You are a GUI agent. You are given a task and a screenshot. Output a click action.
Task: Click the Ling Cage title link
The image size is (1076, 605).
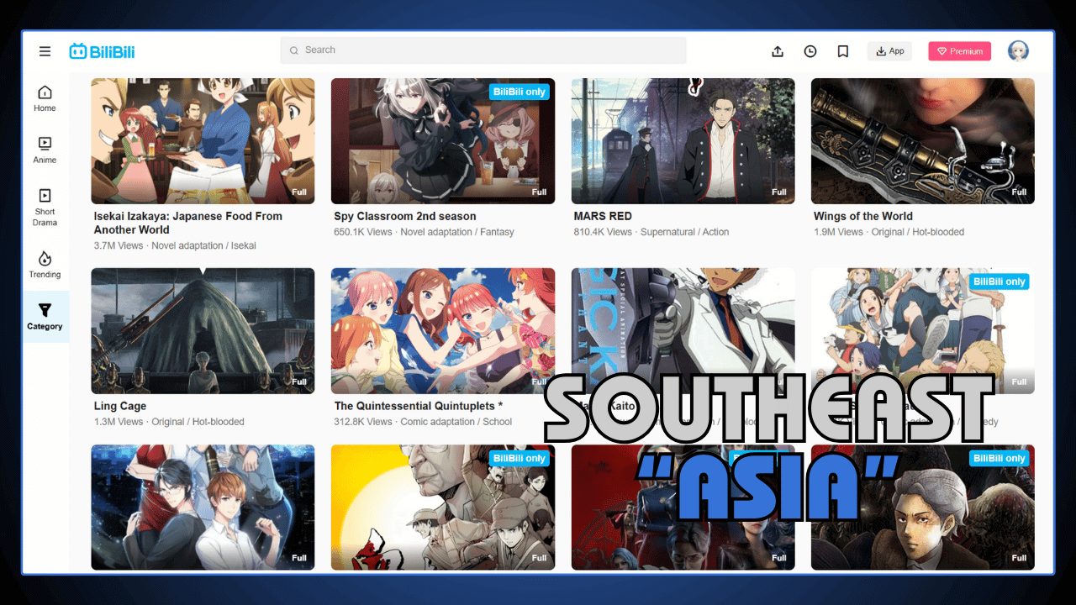coord(120,406)
